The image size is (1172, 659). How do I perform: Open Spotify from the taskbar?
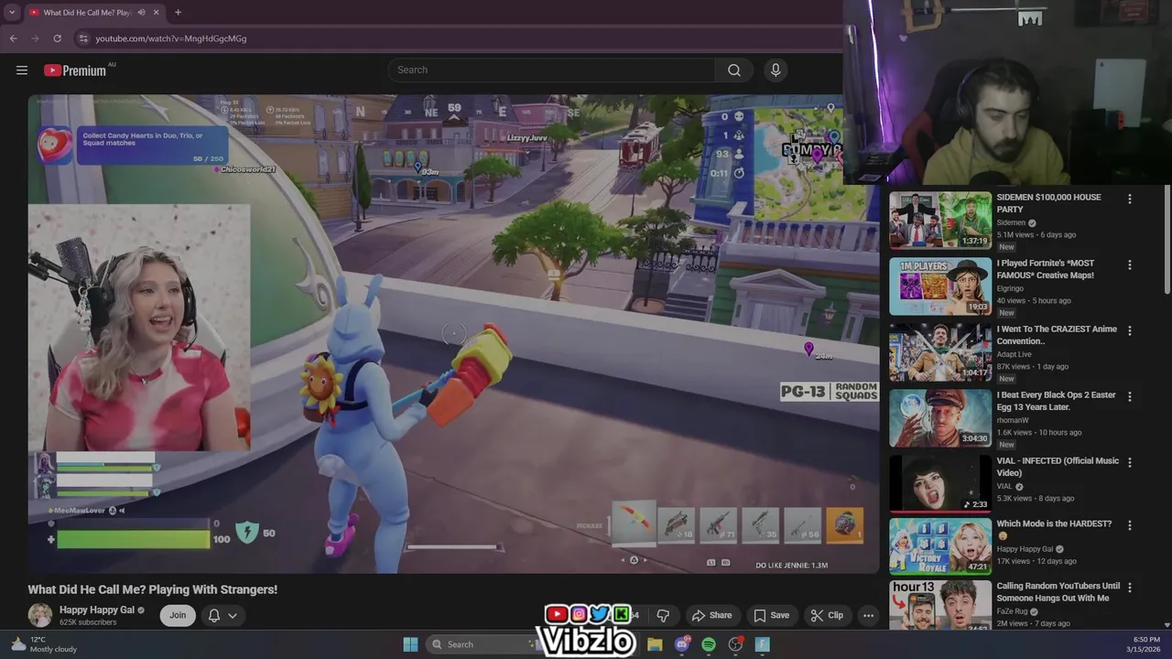(709, 644)
